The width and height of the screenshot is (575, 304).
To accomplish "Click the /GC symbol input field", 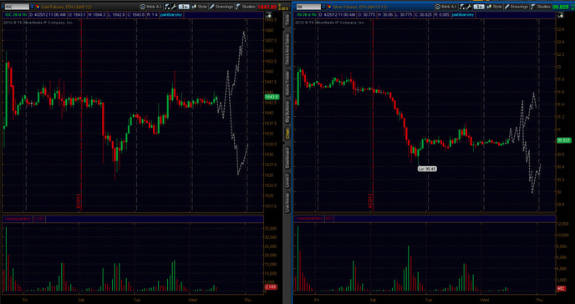I will coord(17,7).
